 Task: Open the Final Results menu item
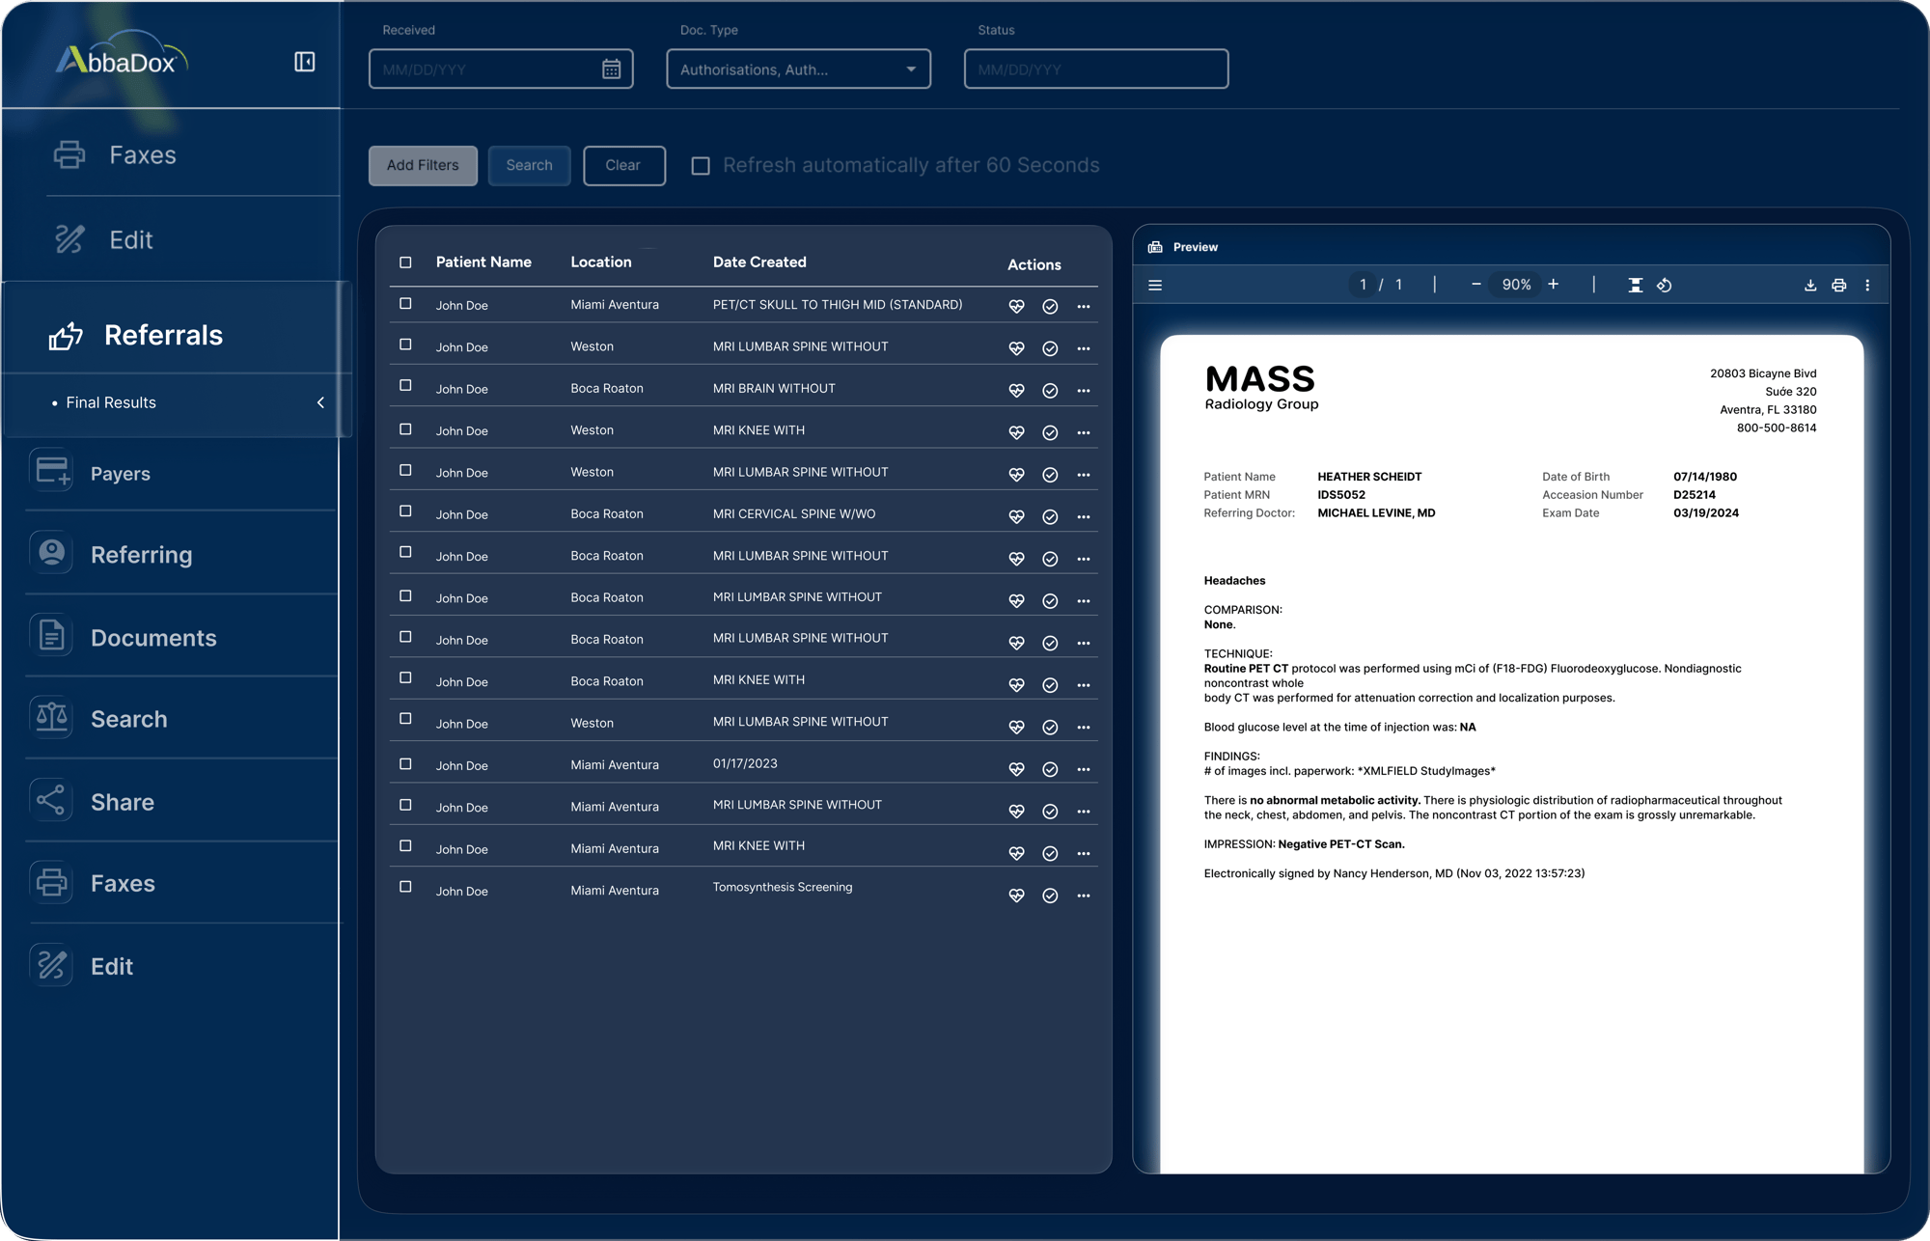click(x=112, y=402)
